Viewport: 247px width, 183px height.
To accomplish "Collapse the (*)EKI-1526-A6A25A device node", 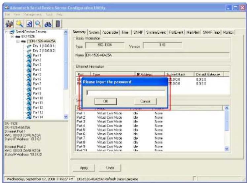I will (x=18, y=41).
